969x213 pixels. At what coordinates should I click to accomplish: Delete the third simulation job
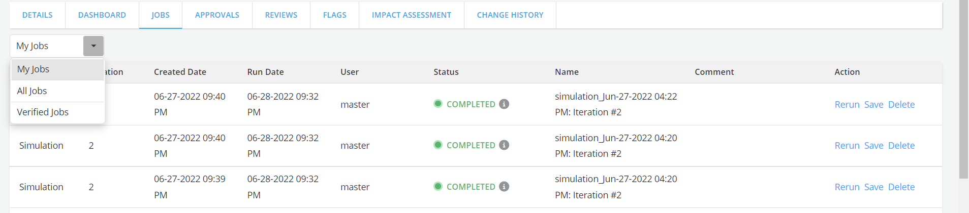pos(901,187)
